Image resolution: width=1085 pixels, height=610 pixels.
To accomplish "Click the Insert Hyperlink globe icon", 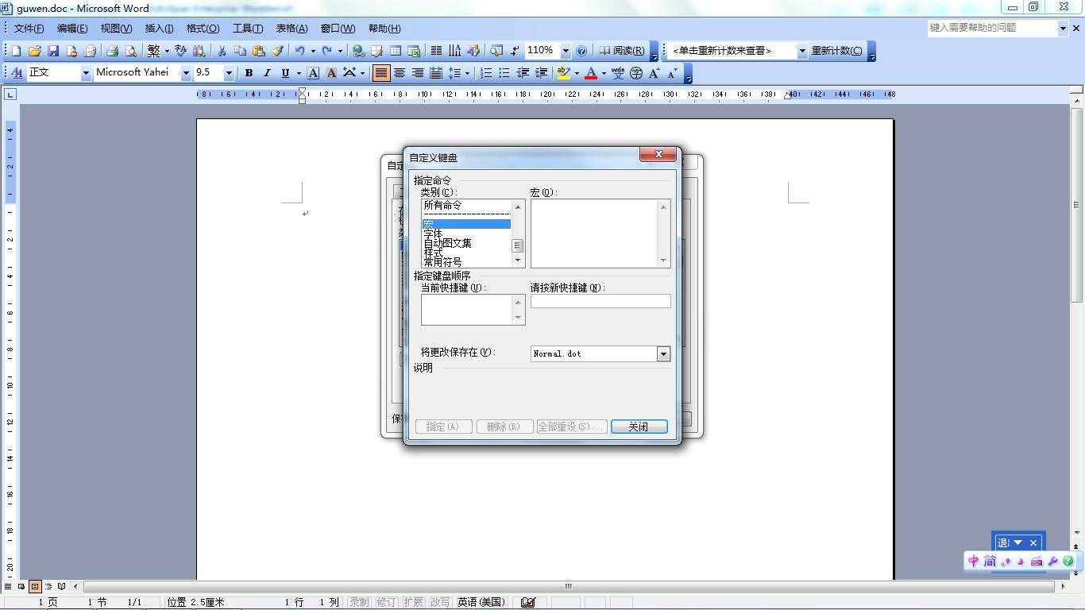I will [x=359, y=51].
